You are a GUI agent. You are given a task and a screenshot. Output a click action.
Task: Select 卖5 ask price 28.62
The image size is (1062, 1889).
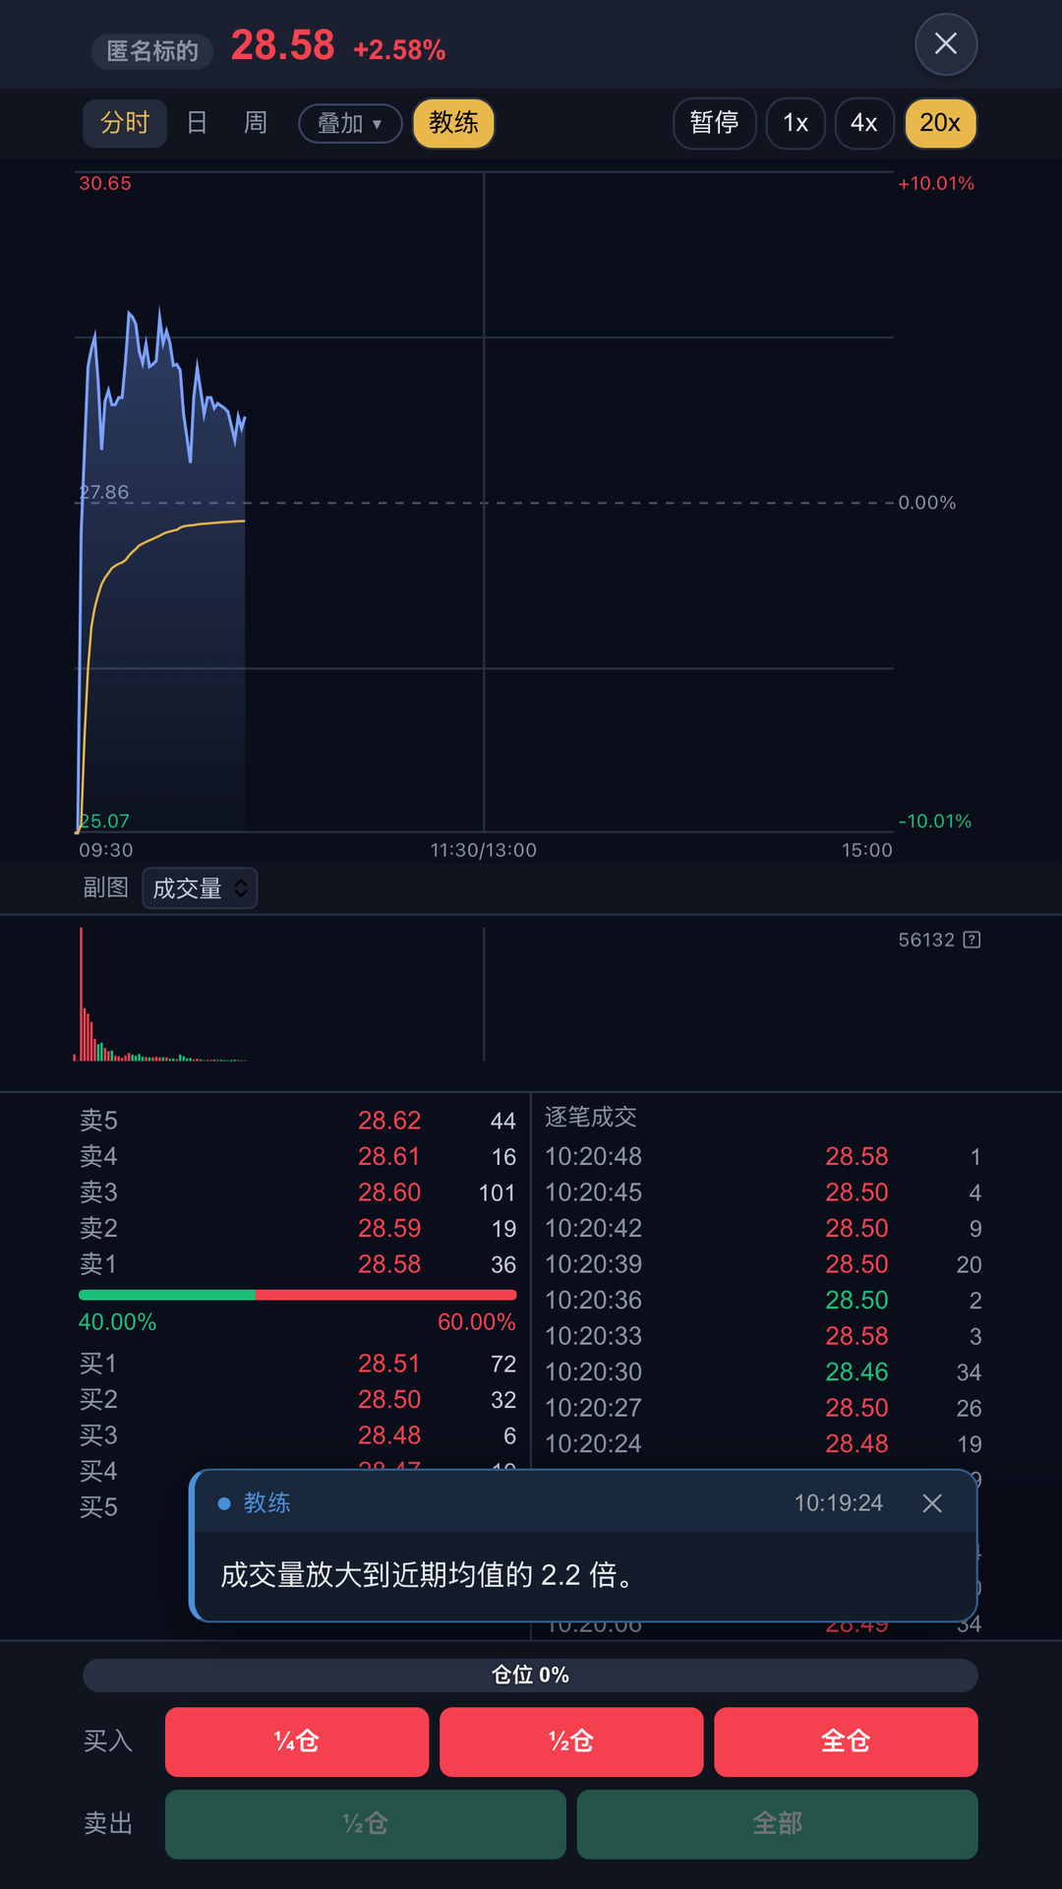(297, 1121)
